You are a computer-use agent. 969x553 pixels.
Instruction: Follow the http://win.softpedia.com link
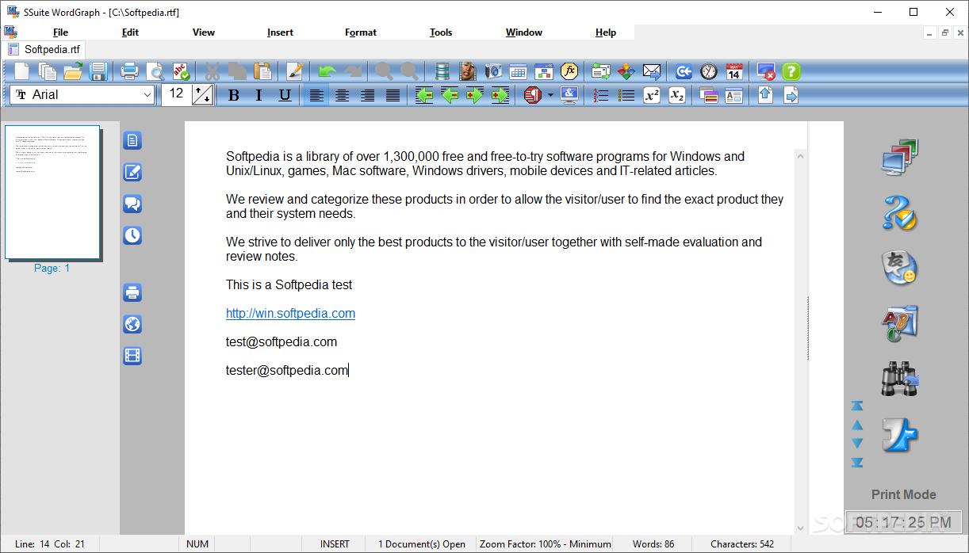click(290, 313)
